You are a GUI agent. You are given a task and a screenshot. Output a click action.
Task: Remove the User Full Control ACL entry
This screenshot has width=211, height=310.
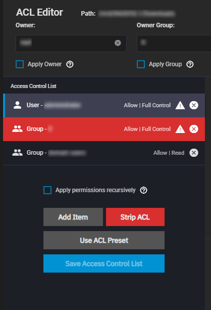[194, 105]
